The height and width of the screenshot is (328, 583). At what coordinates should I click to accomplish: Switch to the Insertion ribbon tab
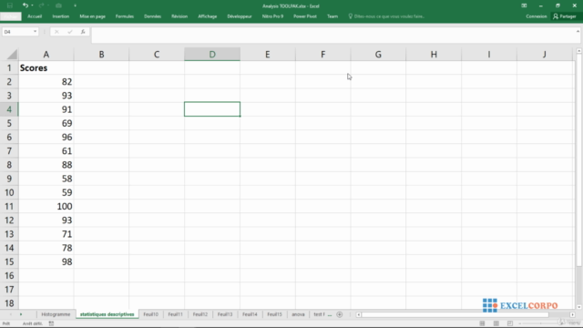pyautogui.click(x=61, y=16)
